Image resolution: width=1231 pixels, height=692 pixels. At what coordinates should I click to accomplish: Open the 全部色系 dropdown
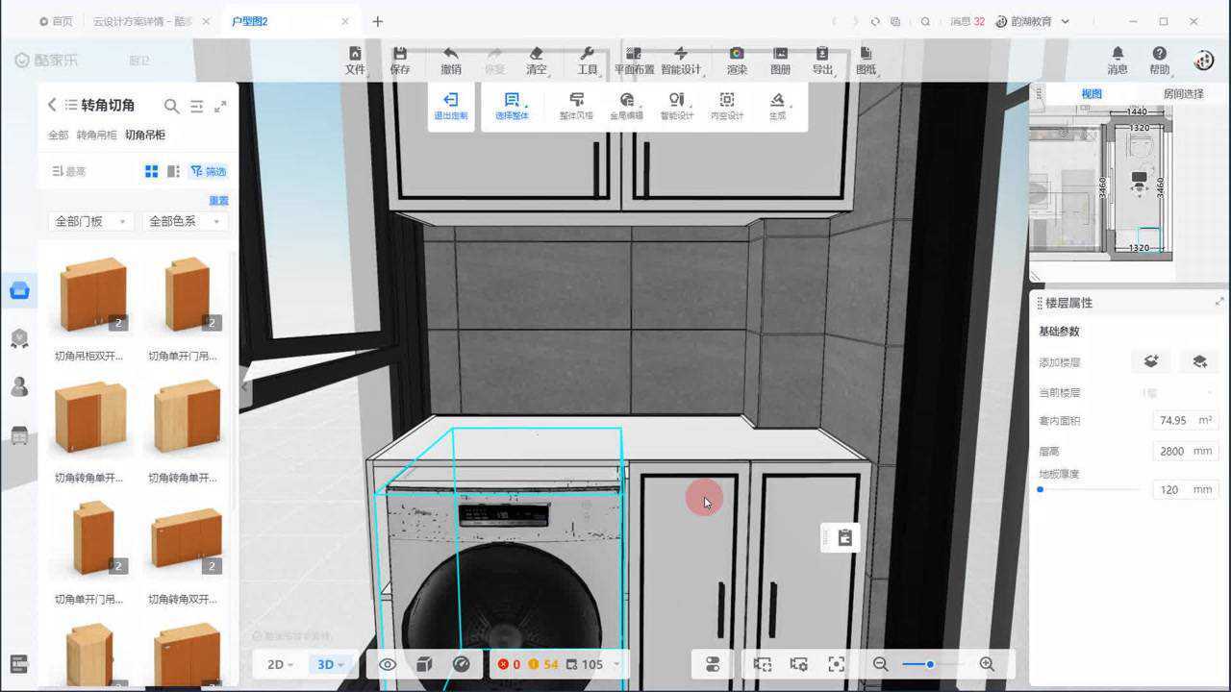tap(186, 221)
